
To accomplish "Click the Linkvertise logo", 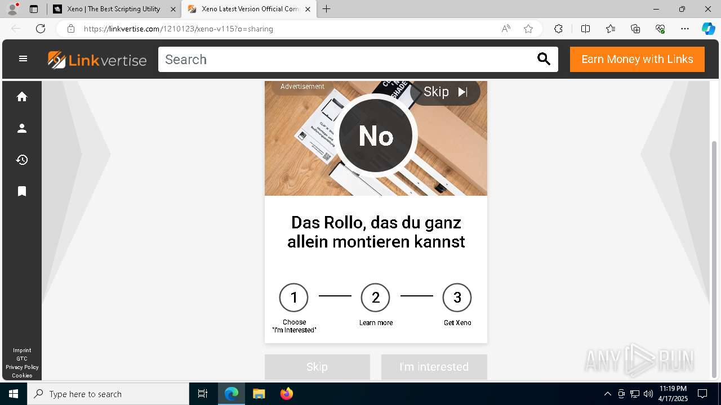I will tap(97, 60).
